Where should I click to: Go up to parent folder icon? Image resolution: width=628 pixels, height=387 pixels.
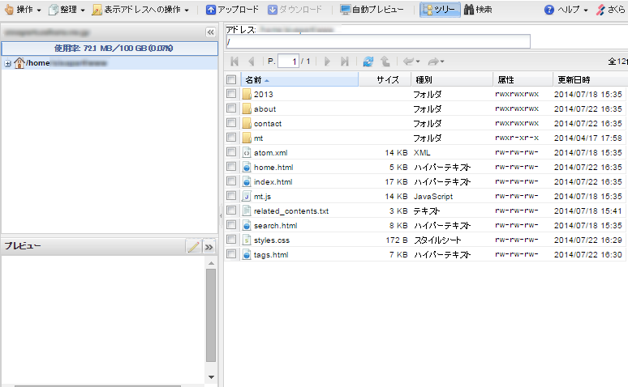[x=385, y=61]
